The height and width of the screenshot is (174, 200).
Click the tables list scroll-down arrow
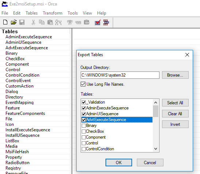[155, 148]
